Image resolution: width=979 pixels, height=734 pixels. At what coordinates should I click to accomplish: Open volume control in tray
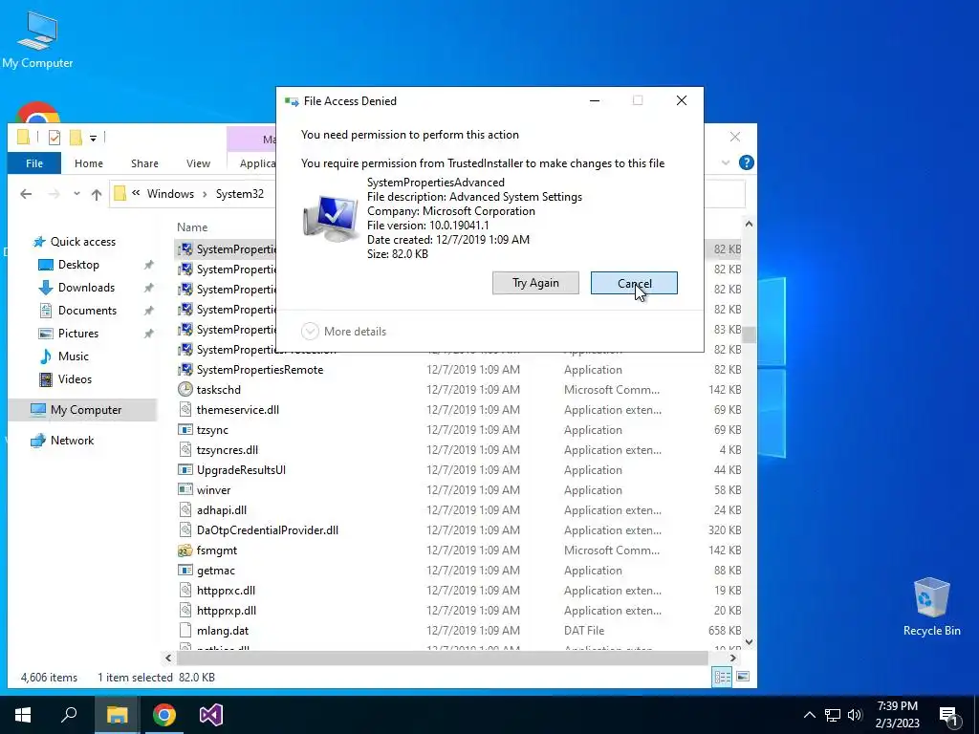[x=855, y=715]
